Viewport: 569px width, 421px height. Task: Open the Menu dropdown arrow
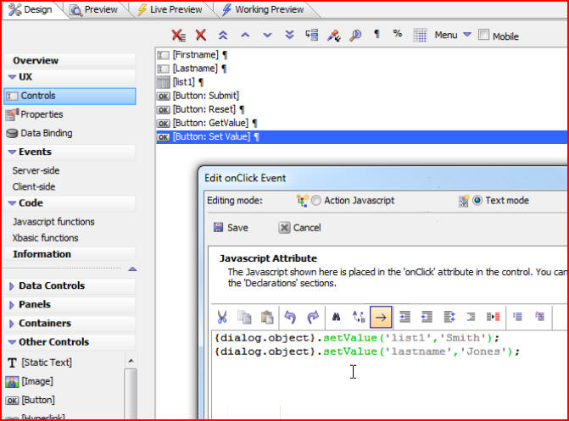pos(467,35)
